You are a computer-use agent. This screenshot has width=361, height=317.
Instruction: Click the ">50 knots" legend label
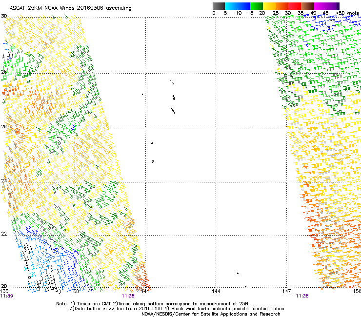point(347,13)
